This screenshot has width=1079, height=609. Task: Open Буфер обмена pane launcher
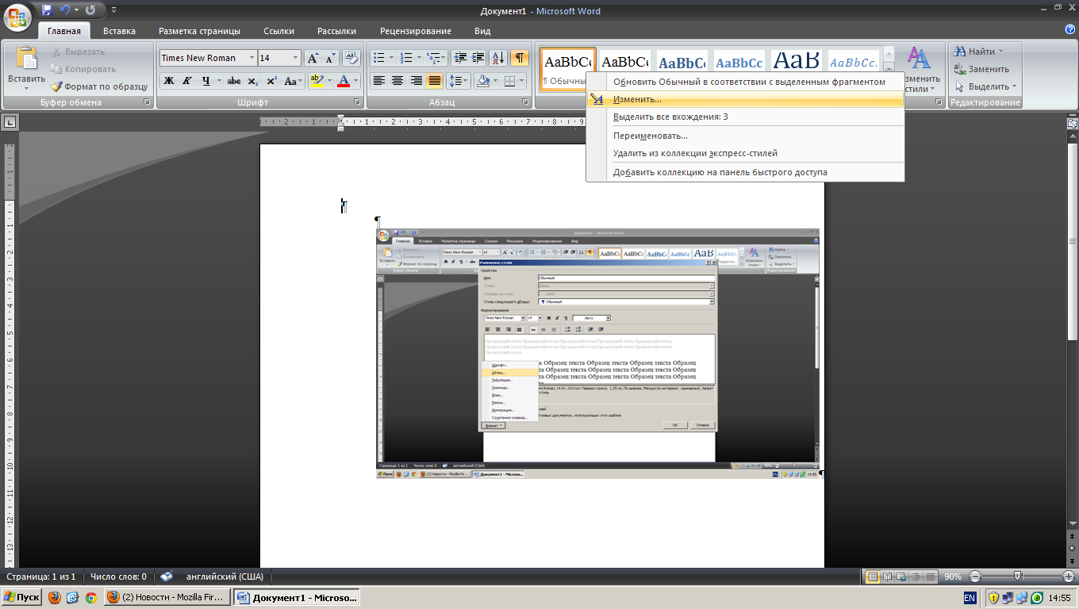[x=146, y=102]
